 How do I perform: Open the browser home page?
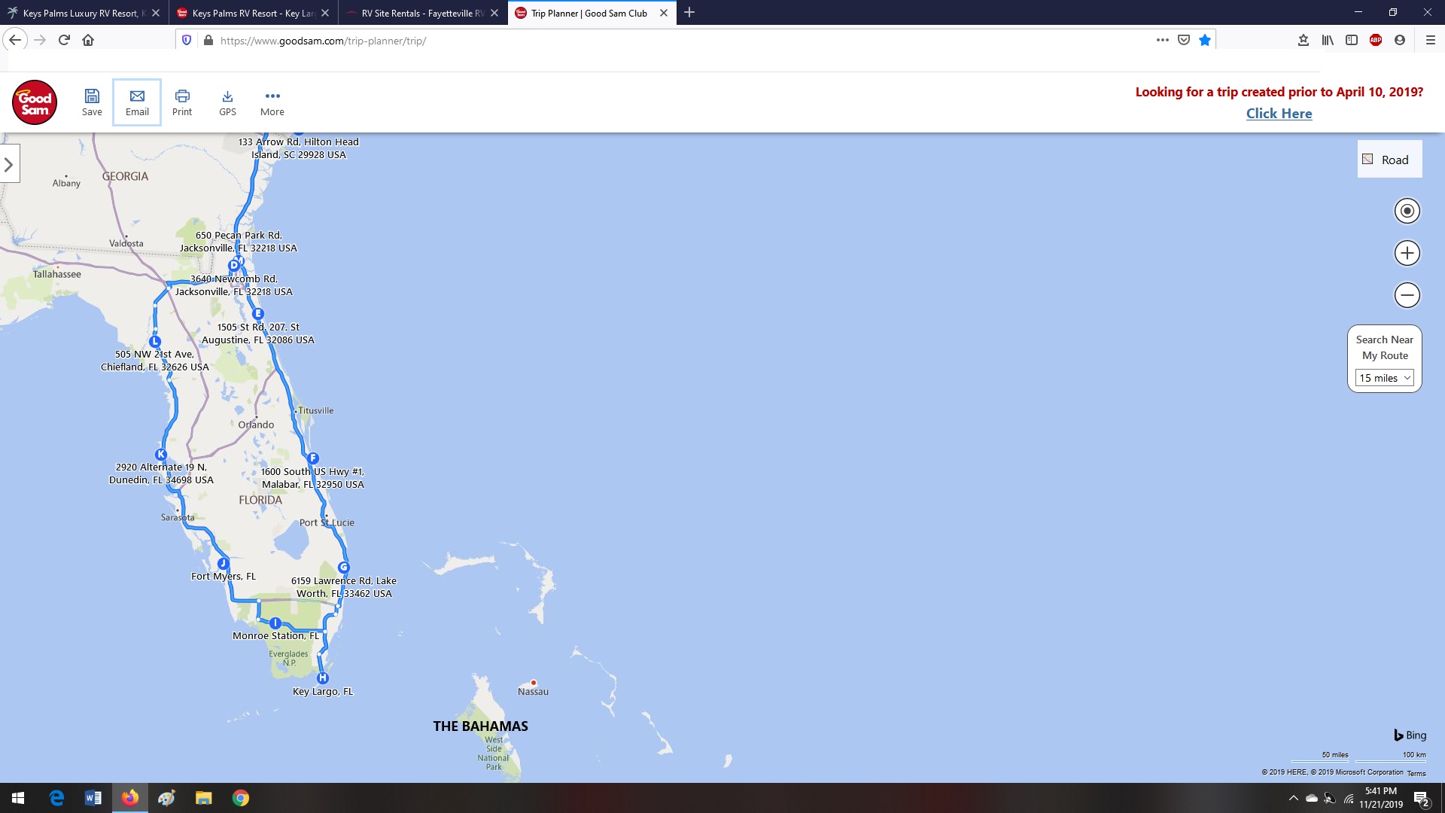coord(88,40)
